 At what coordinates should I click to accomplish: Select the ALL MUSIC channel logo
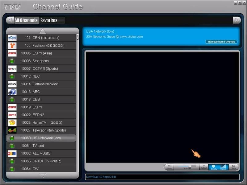[12, 153]
